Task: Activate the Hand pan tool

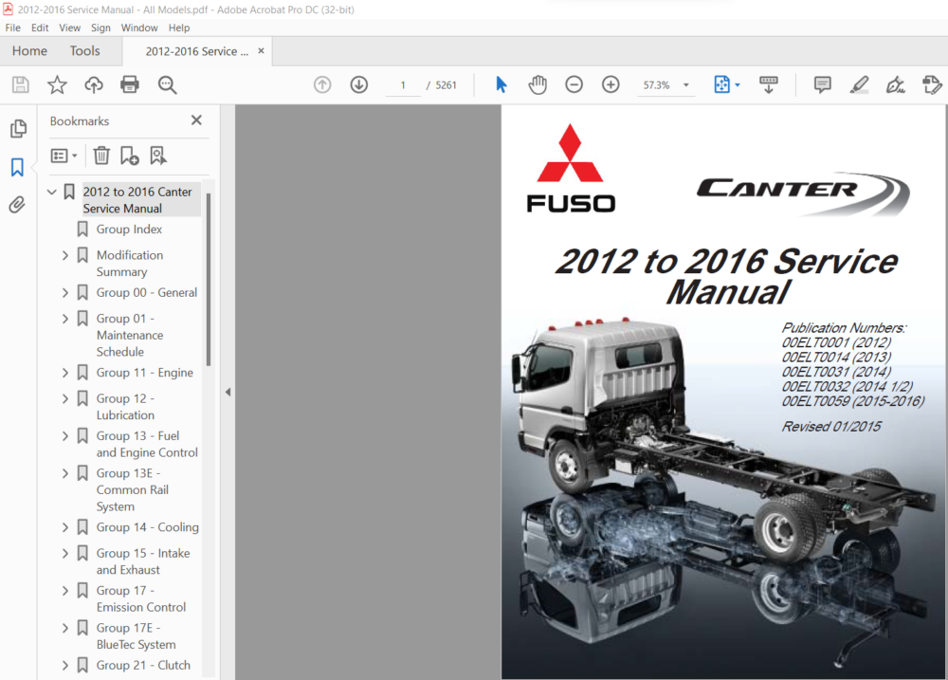Action: point(537,84)
